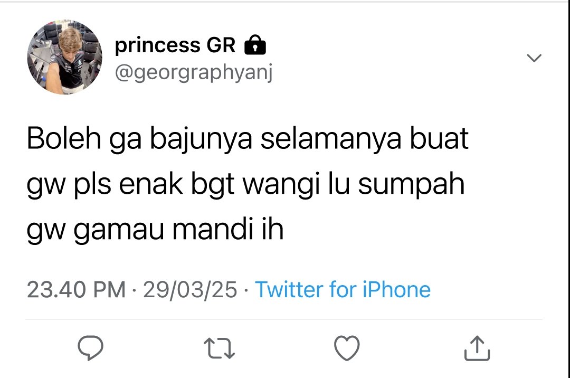
Task: Expand the tweet options chevron
Action: (534, 58)
